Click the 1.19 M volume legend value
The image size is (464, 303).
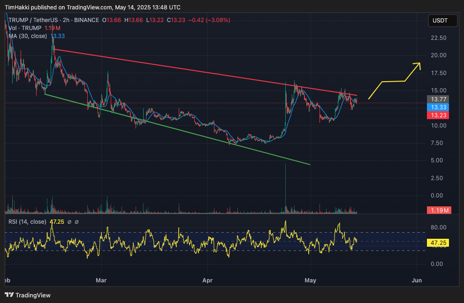click(x=53, y=28)
